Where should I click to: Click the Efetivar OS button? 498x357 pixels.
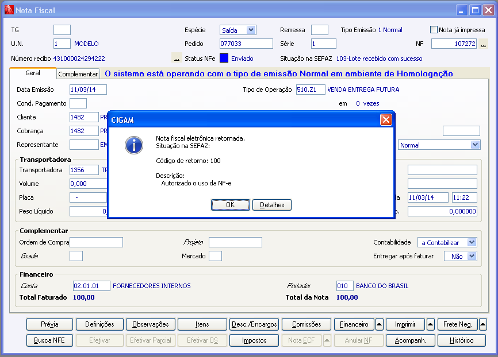pos(202,340)
